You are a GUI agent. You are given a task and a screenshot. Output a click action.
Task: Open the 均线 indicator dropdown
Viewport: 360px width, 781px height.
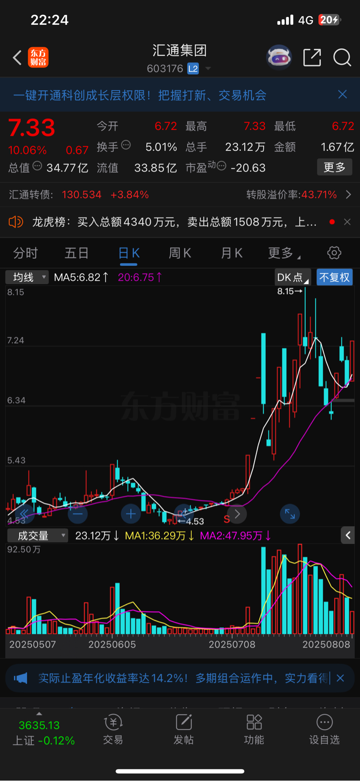pos(27,277)
